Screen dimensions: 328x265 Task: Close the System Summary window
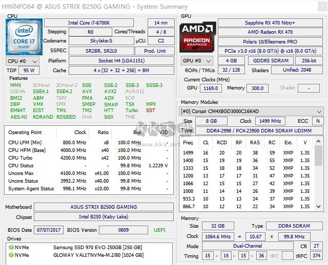pos(322,7)
